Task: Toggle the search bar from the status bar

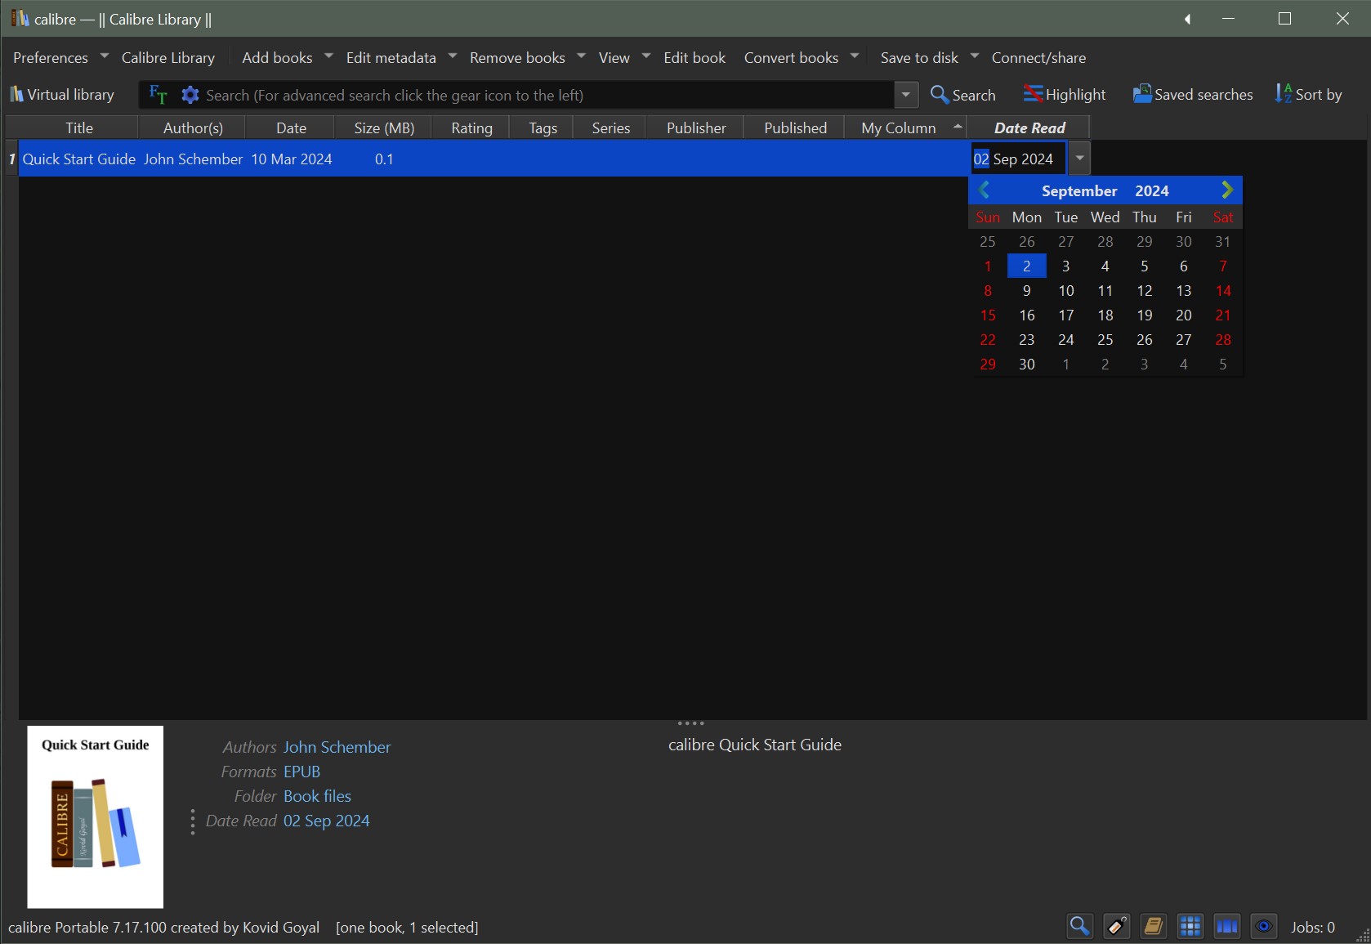Action: point(1080,926)
